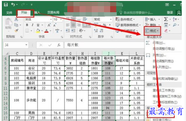This screenshot has width=186, height=121.
Task: Align text left
Action: tap(68, 25)
